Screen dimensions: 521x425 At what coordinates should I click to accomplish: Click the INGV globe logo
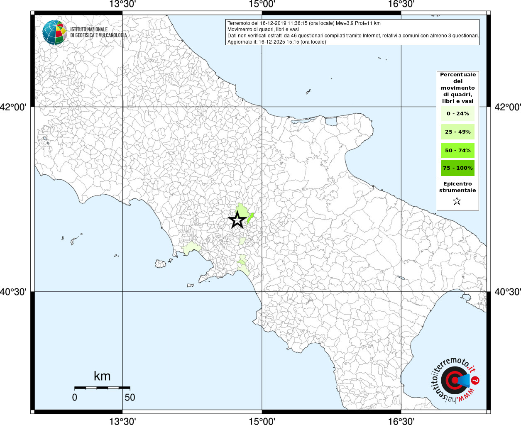pos(54,32)
